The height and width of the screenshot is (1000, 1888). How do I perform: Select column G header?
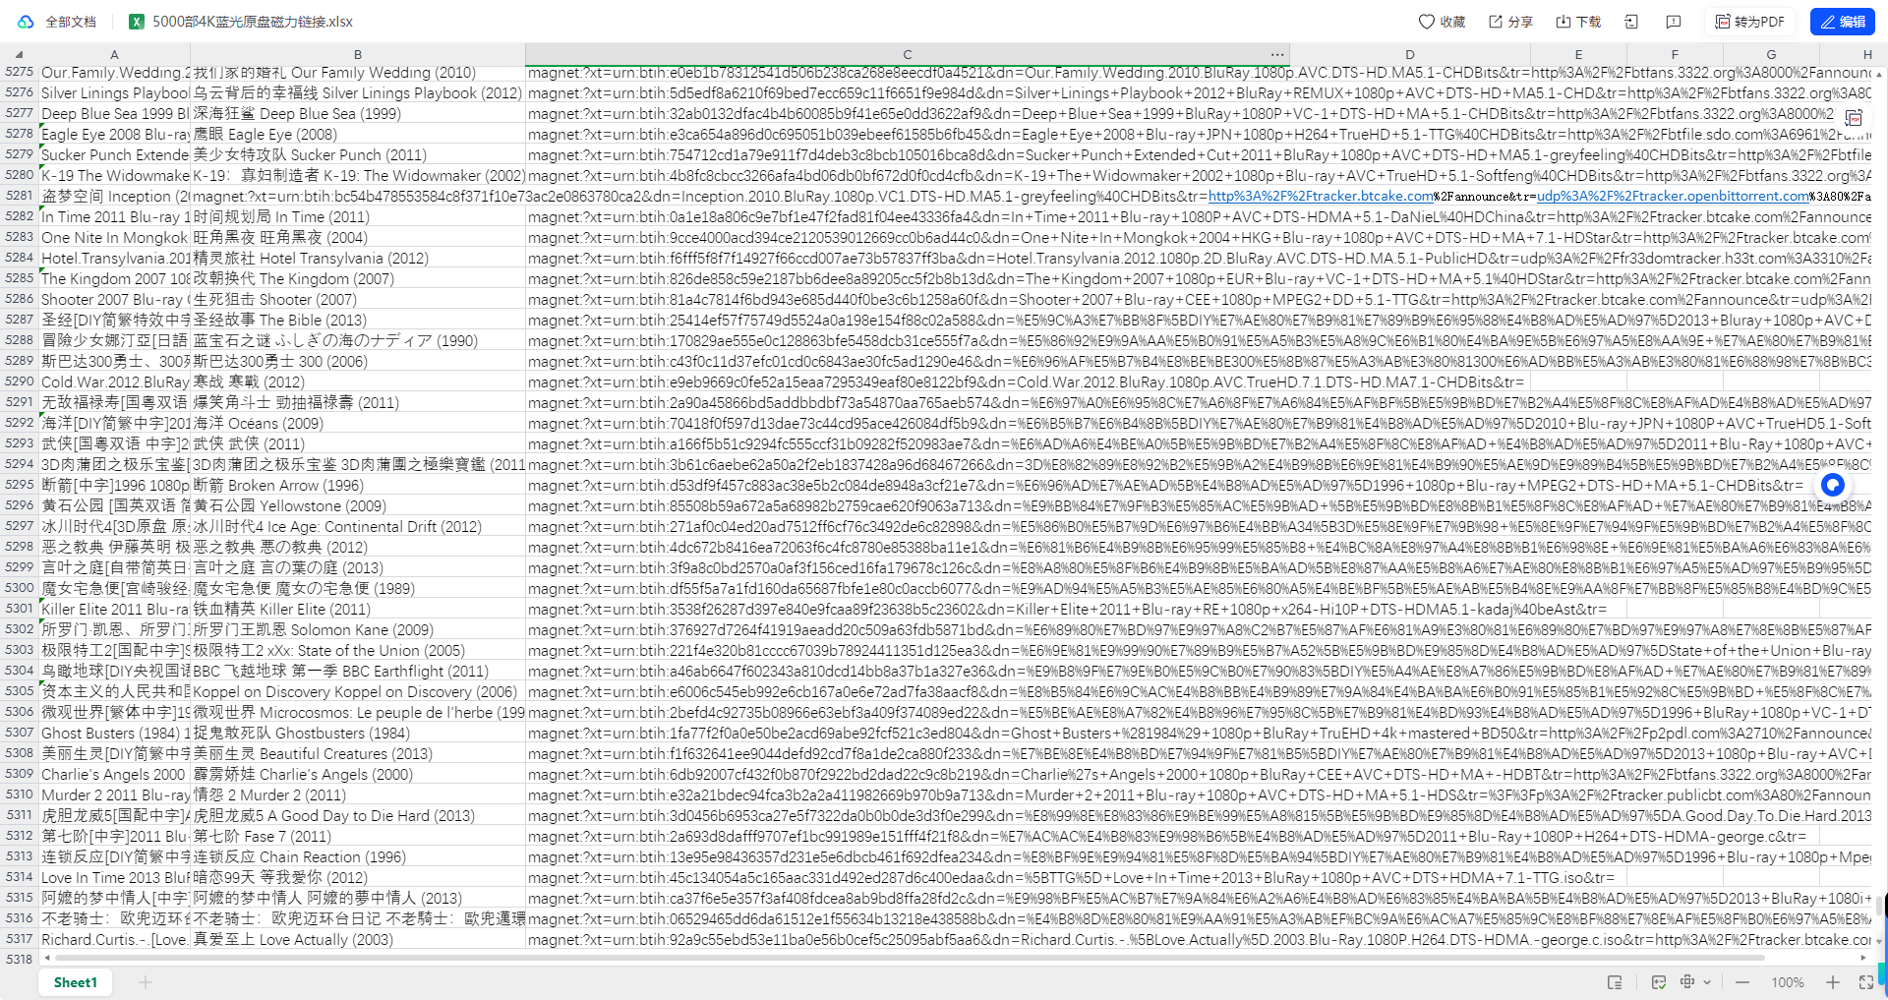click(x=1771, y=54)
